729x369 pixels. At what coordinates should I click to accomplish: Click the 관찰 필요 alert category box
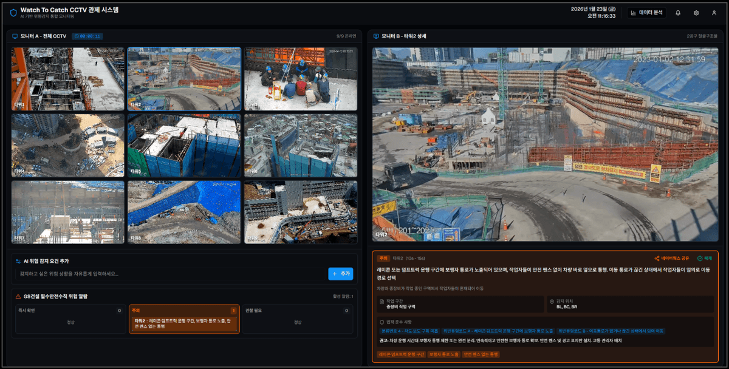point(298,319)
